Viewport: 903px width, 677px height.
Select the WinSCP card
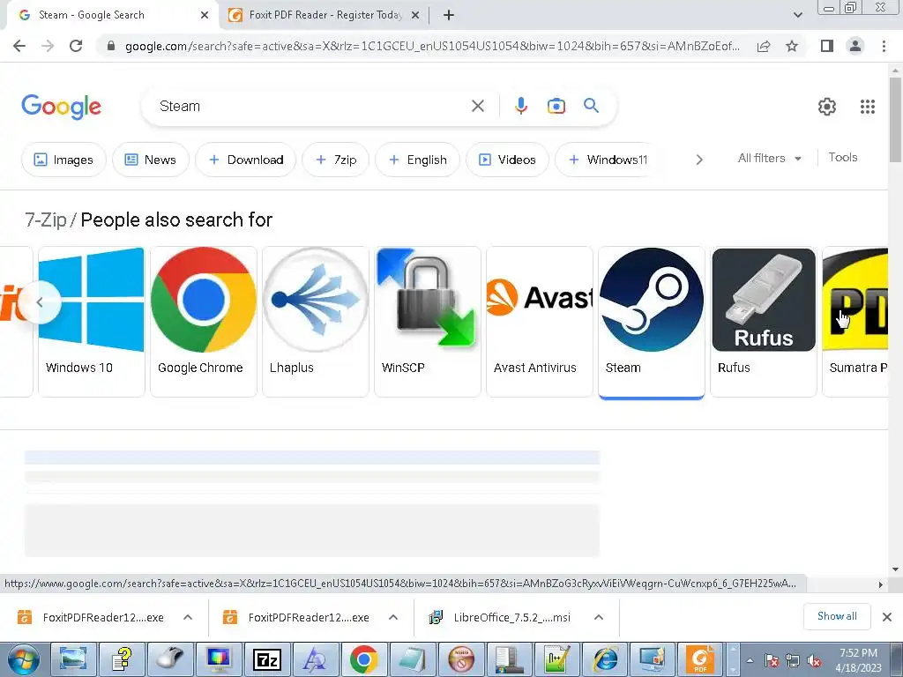428,321
